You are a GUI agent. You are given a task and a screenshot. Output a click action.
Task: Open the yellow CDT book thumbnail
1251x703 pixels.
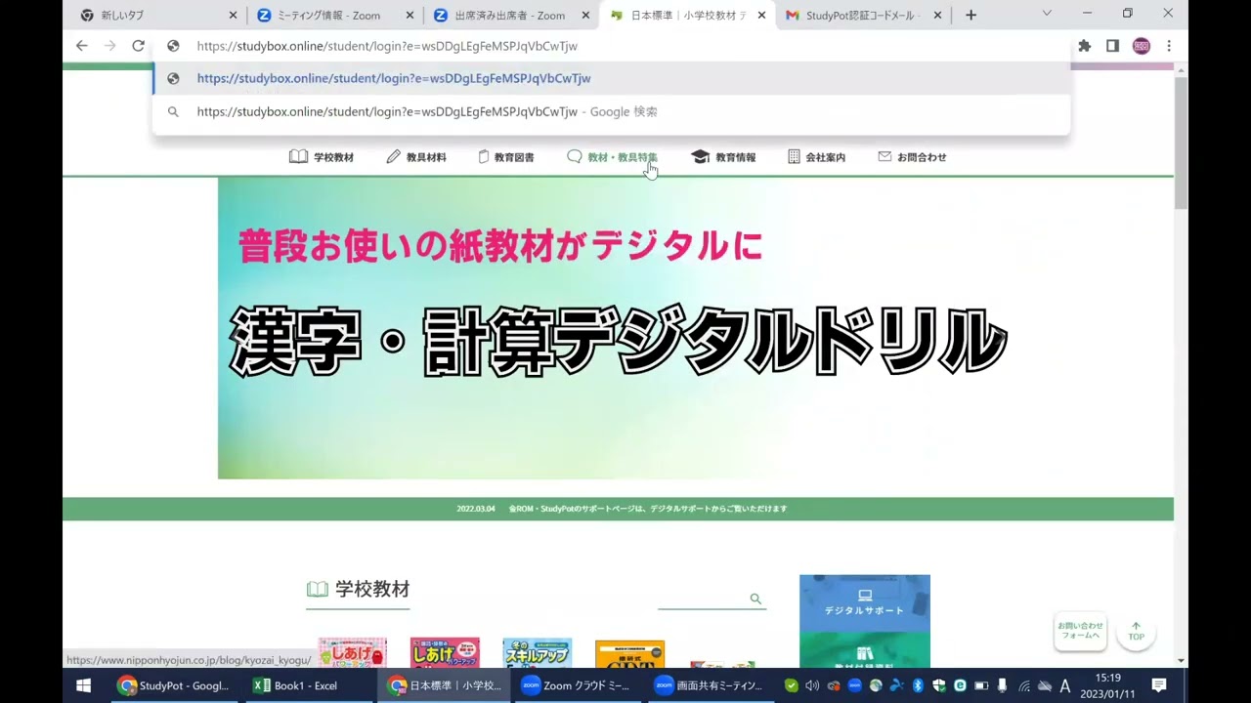pos(629,654)
